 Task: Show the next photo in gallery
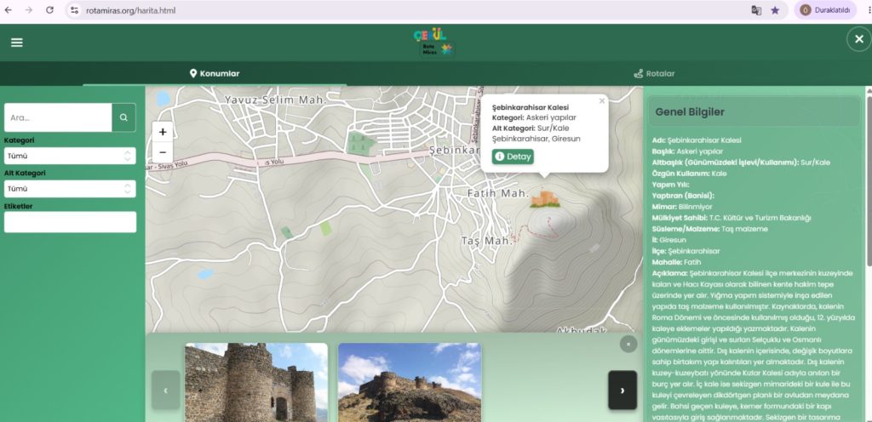click(622, 391)
